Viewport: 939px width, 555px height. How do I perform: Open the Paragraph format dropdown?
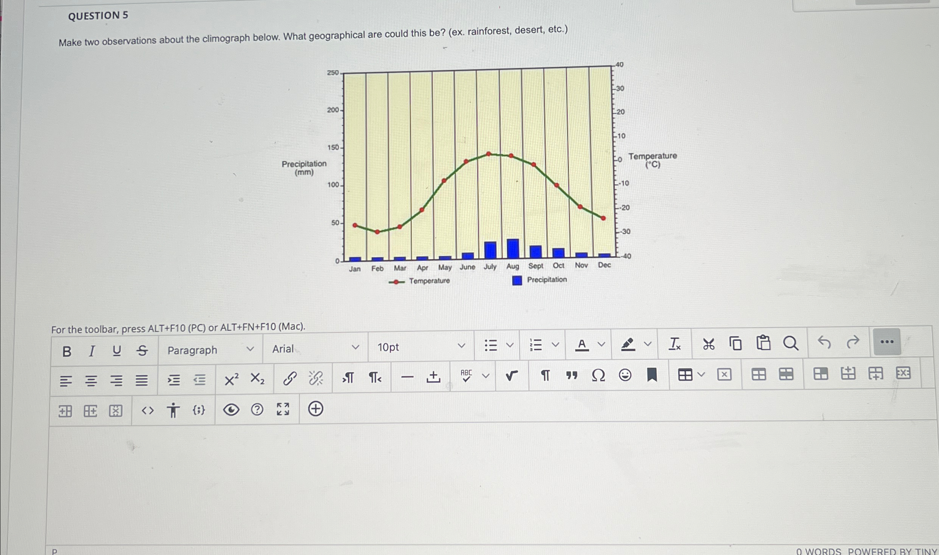(x=211, y=350)
